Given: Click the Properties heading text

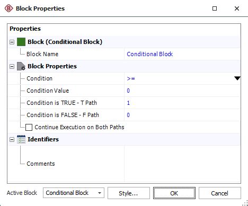Looking at the screenshot, I should click(25, 29).
